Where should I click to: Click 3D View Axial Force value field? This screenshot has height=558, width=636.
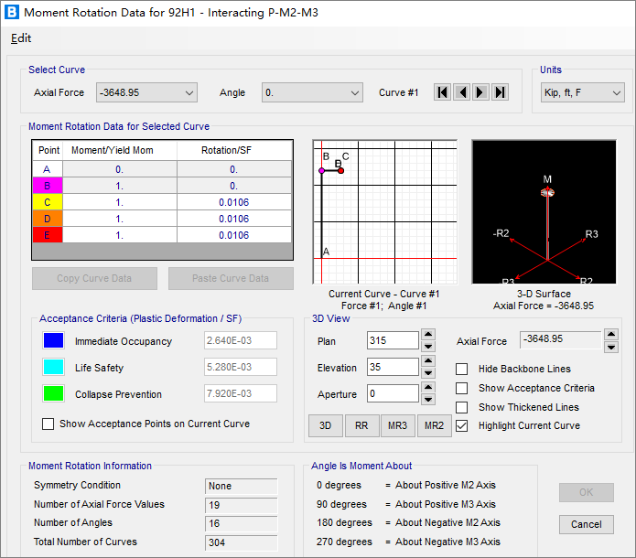coord(561,339)
